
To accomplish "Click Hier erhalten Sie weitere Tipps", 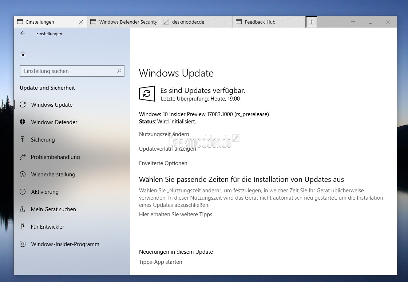I will [x=176, y=214].
